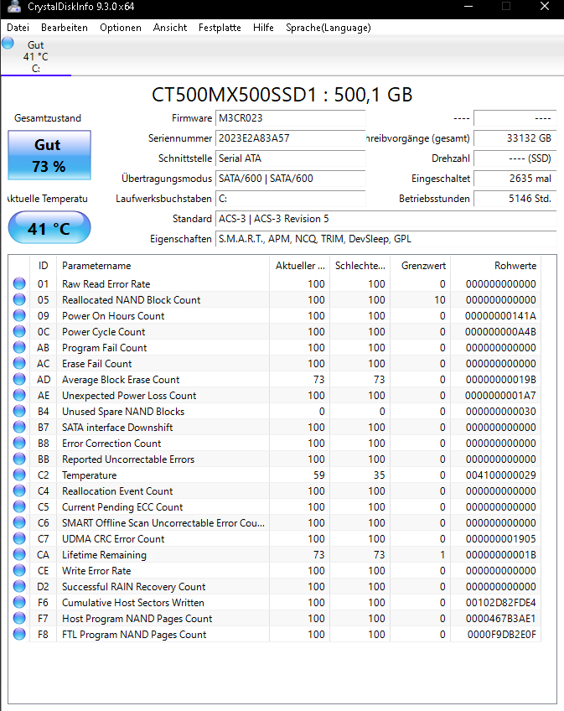This screenshot has width=564, height=711.
Task: Open the Ansicht menu
Action: pyautogui.click(x=170, y=28)
